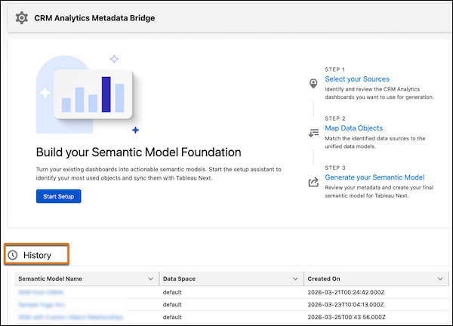453x326 pixels.
Task: Click the default cell in the 2026-03-21 row
Action: point(172,292)
